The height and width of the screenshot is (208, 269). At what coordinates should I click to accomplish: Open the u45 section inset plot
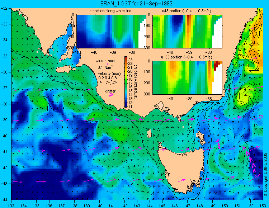[187, 32]
